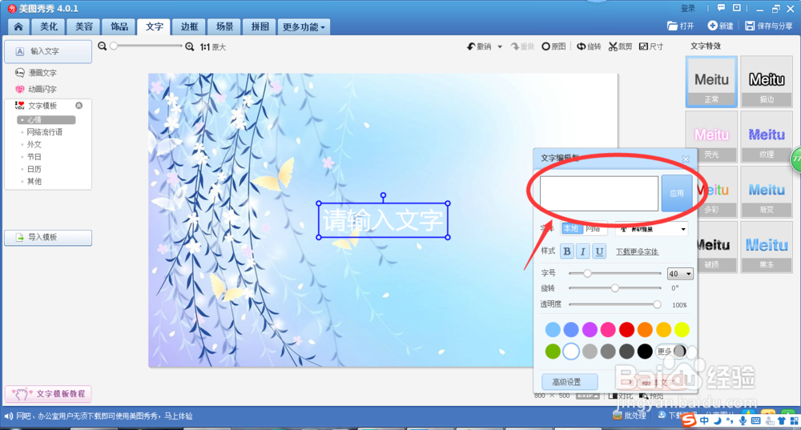Click 保存与分享 save button
This screenshot has height=430, width=801.
coord(769,26)
